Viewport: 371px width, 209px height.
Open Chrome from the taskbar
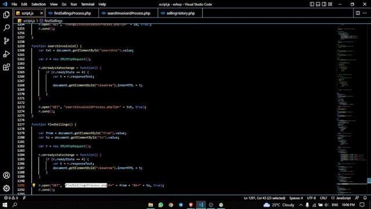tap(171, 205)
